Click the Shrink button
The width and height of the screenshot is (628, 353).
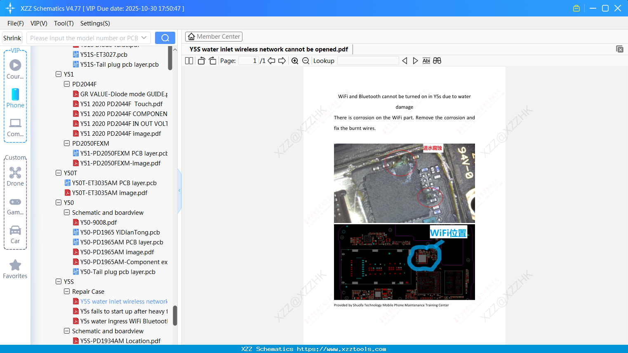(12, 38)
